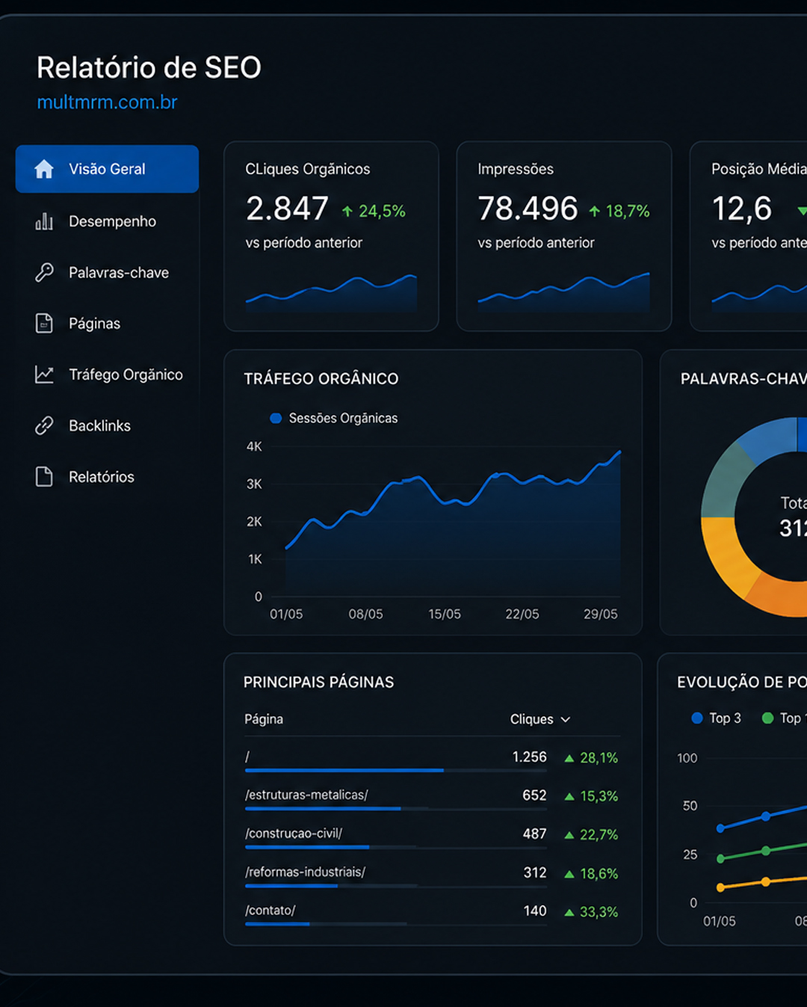The image size is (807, 1007).
Task: Click the home icon next to Visão Geral
Action: [44, 169]
